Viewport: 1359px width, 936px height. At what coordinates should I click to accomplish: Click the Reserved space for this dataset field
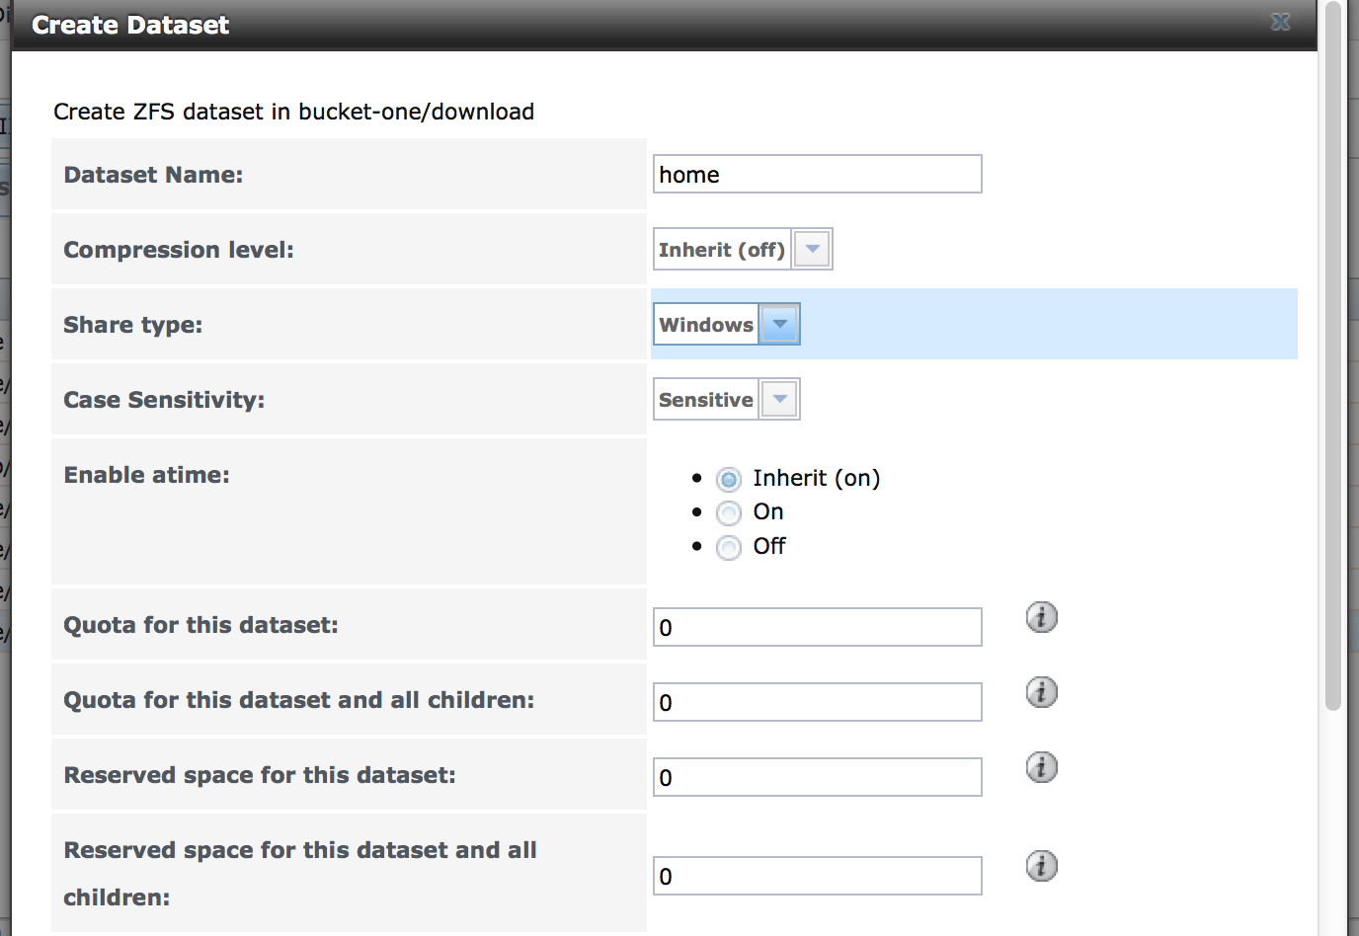tap(817, 777)
